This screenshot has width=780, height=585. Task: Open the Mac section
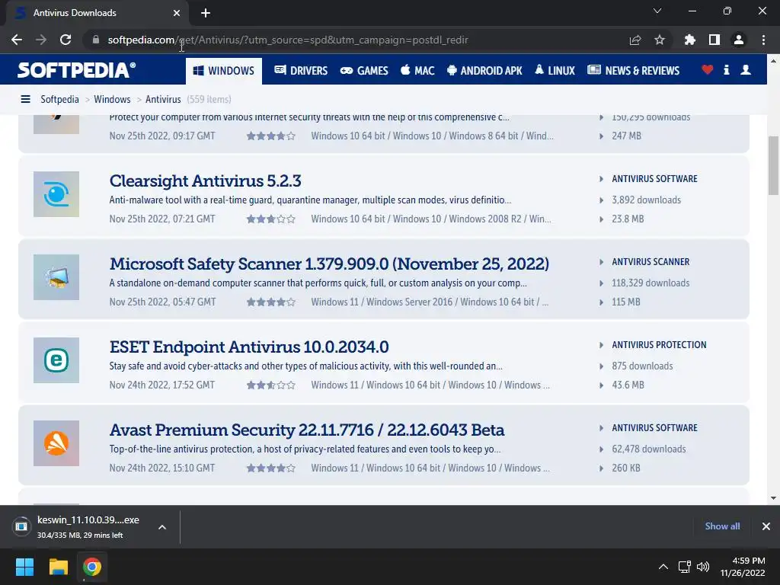[x=417, y=71]
